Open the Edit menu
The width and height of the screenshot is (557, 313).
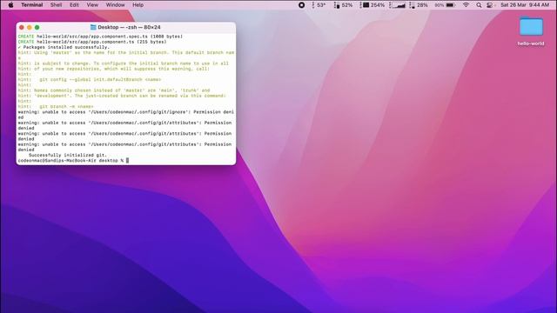[x=74, y=5]
